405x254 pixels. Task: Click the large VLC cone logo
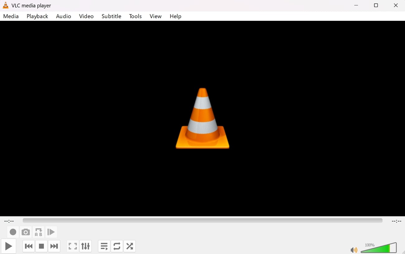[x=202, y=118]
